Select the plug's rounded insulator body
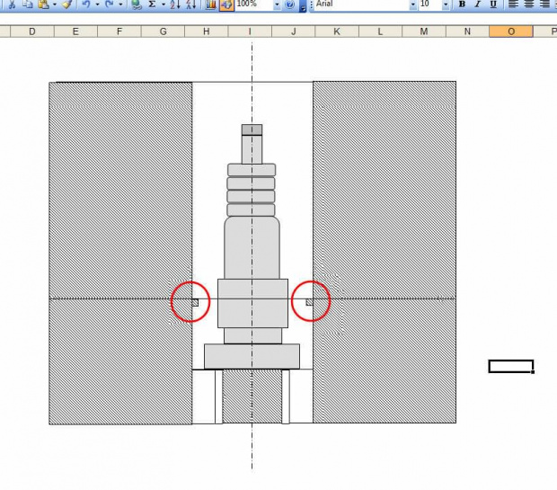The image size is (557, 490). pyautogui.click(x=252, y=247)
